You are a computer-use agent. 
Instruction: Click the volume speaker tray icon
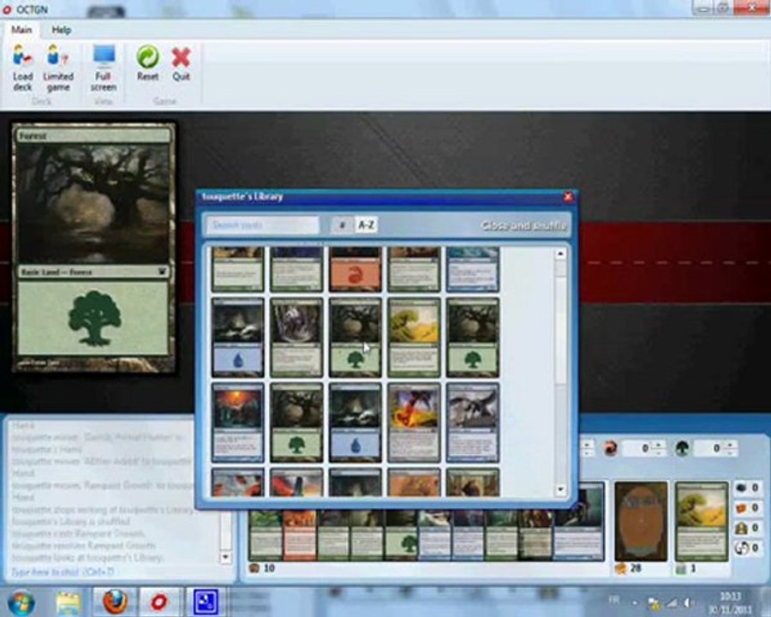(687, 602)
